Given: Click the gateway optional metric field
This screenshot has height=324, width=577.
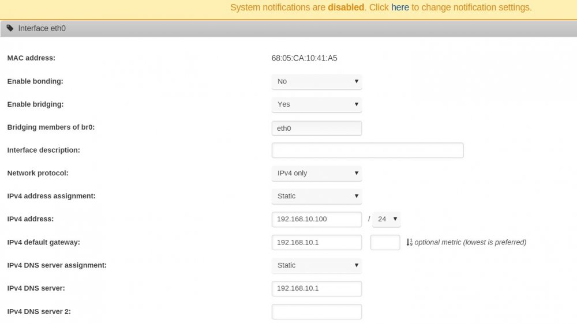Looking at the screenshot, I should 385,242.
